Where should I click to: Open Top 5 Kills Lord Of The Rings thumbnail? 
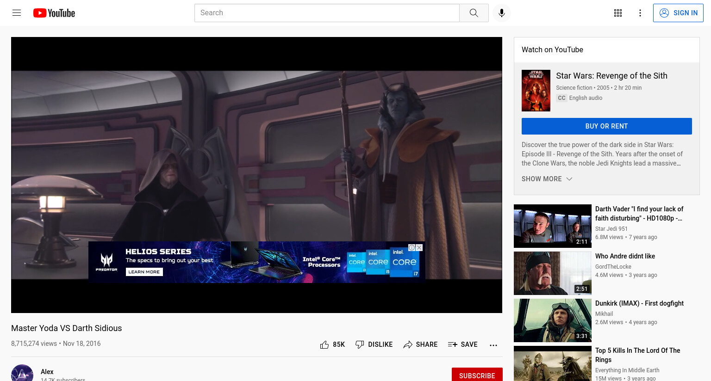tap(553, 363)
